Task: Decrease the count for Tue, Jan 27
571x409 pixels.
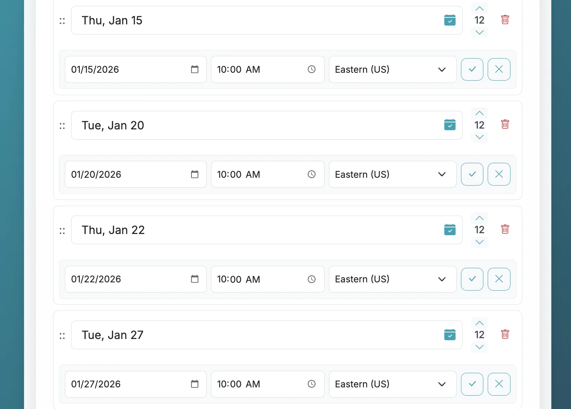Action: (x=479, y=347)
